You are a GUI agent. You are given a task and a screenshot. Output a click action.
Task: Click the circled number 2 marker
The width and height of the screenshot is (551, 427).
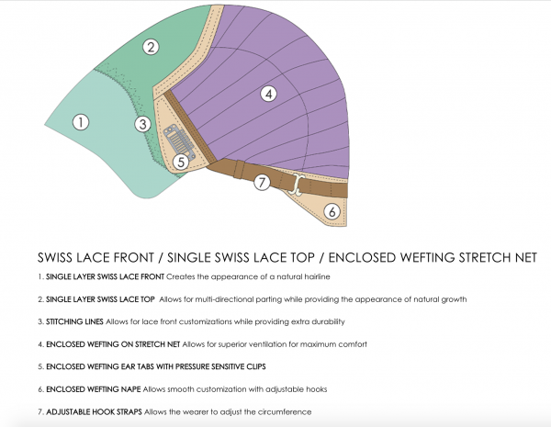point(151,47)
